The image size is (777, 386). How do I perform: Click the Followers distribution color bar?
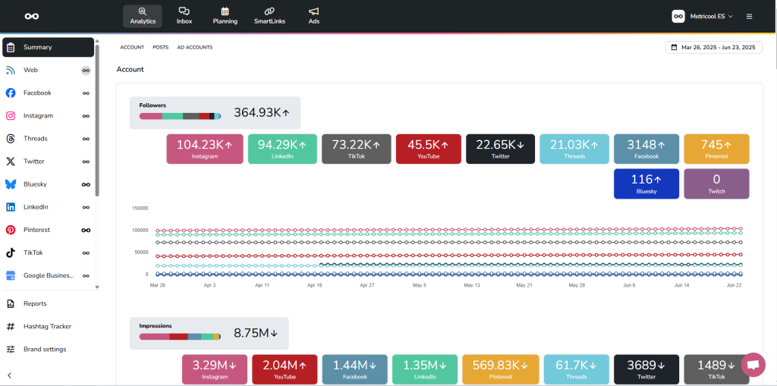tap(180, 116)
